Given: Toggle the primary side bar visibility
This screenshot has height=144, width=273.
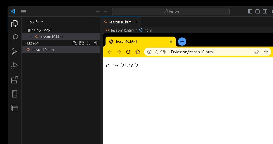Looking at the screenshot, I should pos(250,11).
